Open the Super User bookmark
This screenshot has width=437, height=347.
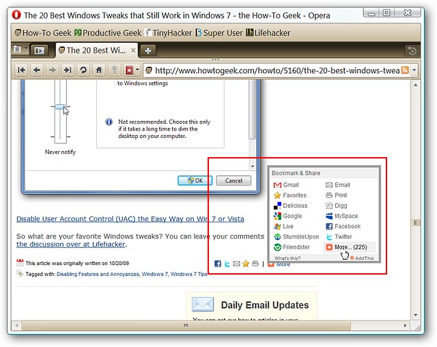coord(219,33)
